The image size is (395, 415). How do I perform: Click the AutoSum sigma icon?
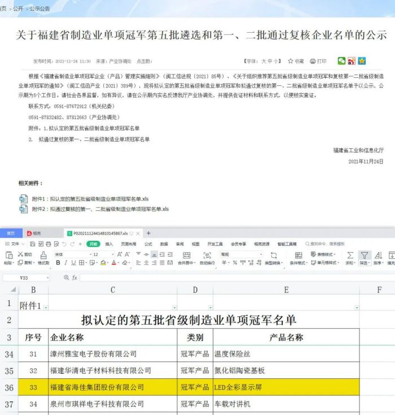coord(350,255)
